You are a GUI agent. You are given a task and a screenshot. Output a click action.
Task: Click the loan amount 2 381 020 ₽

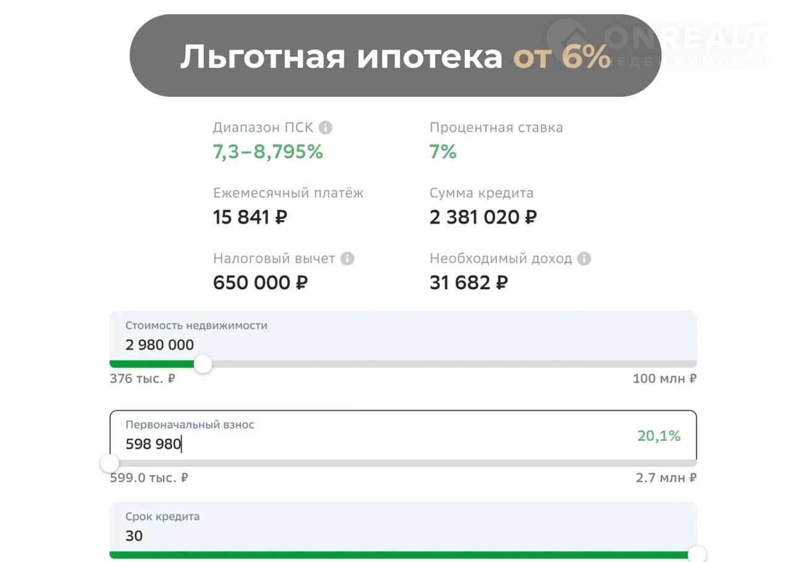click(x=483, y=218)
